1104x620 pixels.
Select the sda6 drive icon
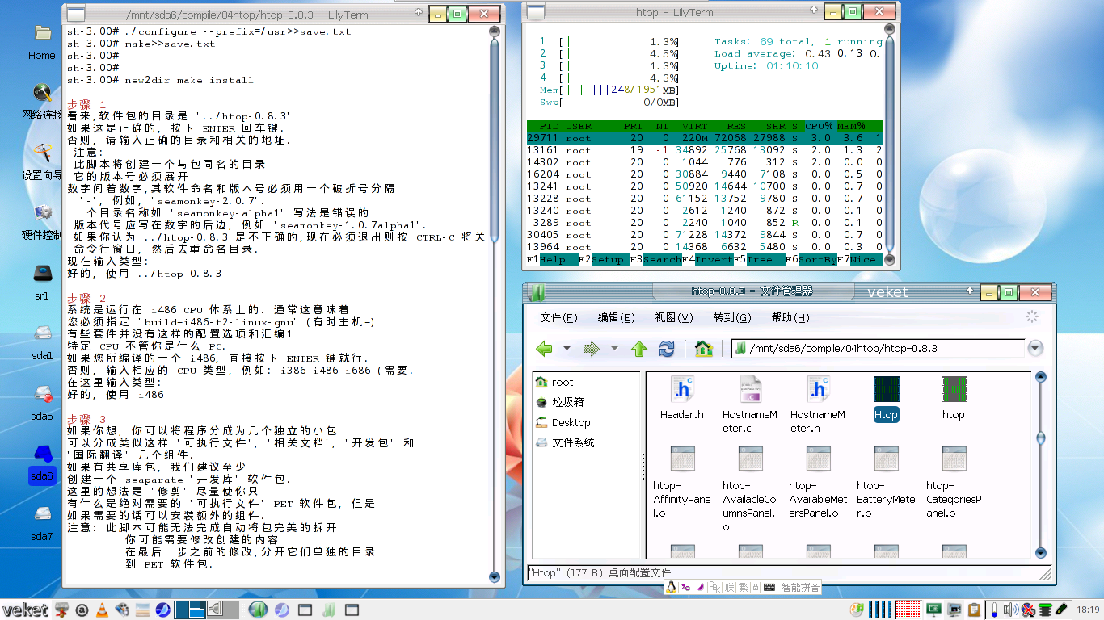point(42,455)
